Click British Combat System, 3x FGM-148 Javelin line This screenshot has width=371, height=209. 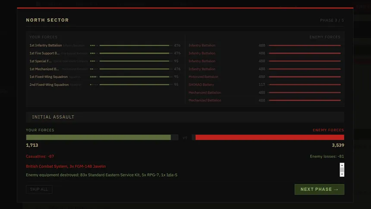pyautogui.click(x=66, y=166)
